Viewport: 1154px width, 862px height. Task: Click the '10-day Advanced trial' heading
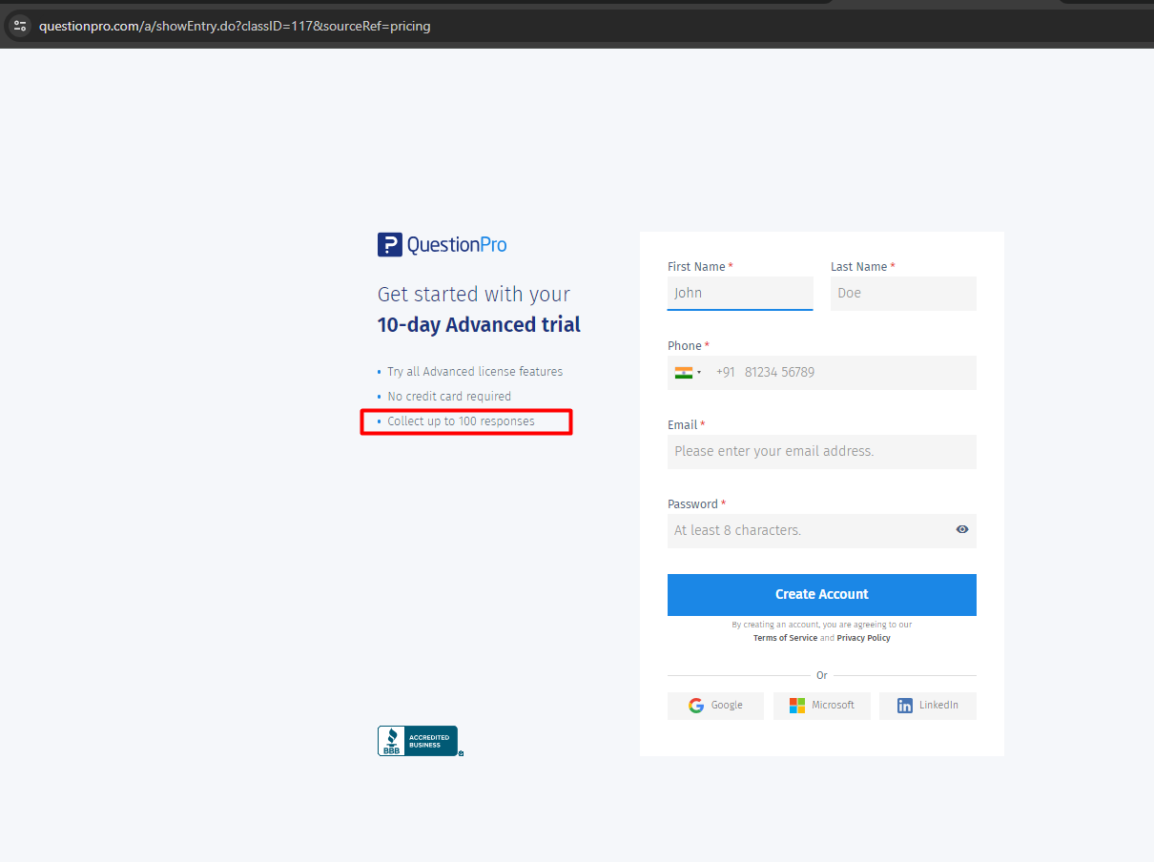(x=479, y=325)
